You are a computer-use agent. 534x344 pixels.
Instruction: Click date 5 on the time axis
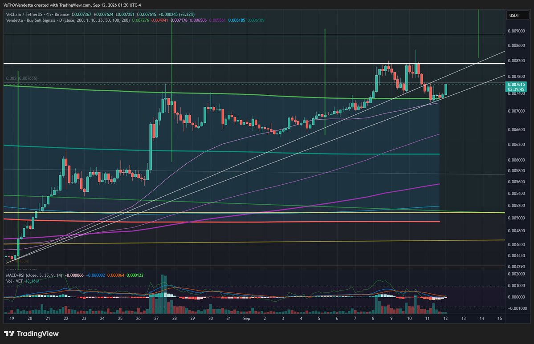pyautogui.click(x=319, y=319)
